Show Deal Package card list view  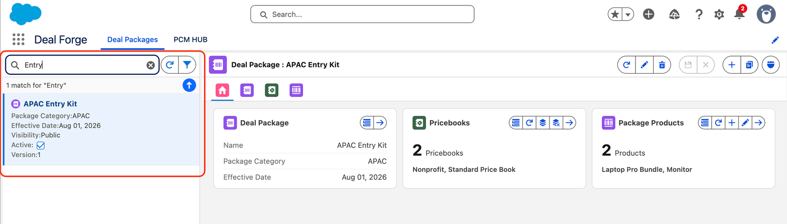[x=367, y=123]
